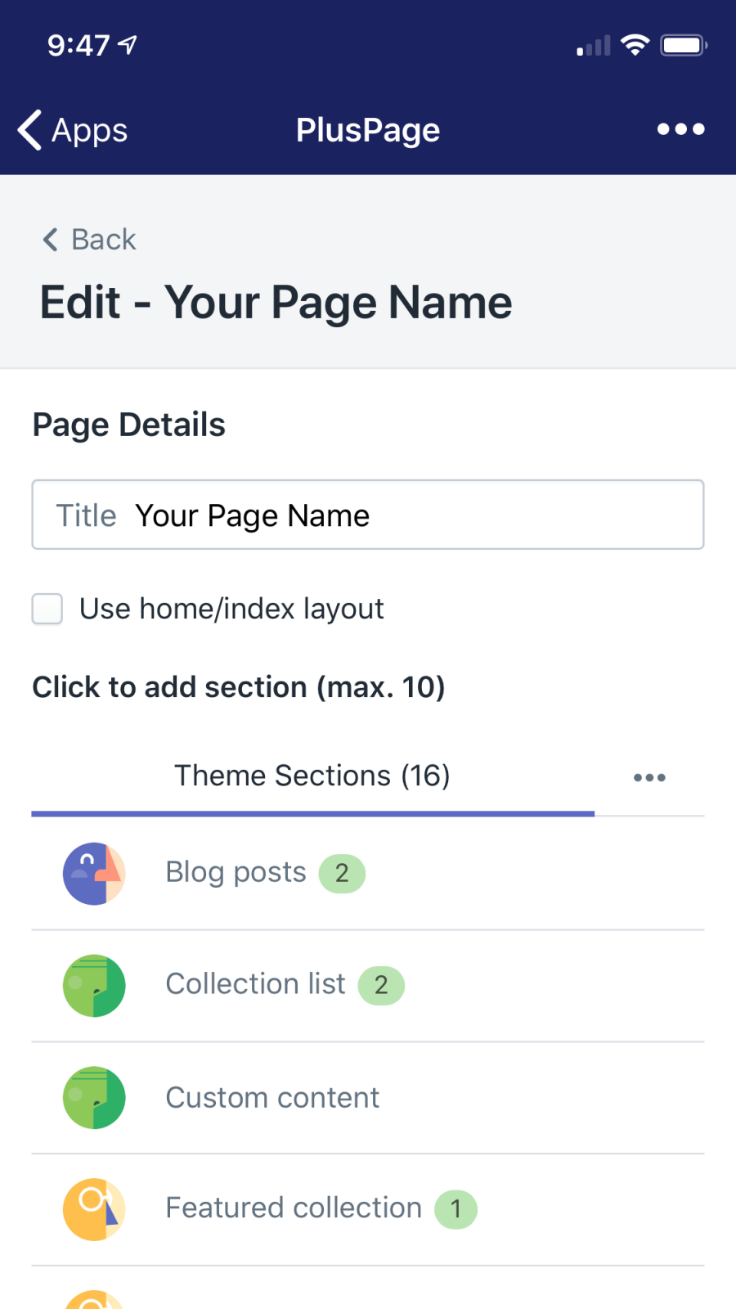Image resolution: width=736 pixels, height=1309 pixels.
Task: Tap the Wi-Fi status icon
Action: click(635, 45)
